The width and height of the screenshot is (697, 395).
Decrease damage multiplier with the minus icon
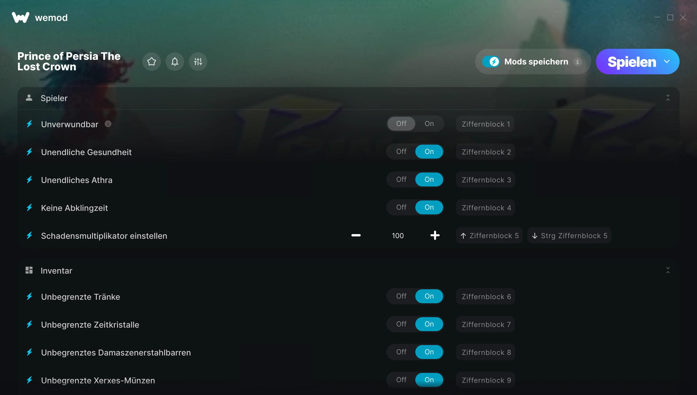pyautogui.click(x=356, y=235)
